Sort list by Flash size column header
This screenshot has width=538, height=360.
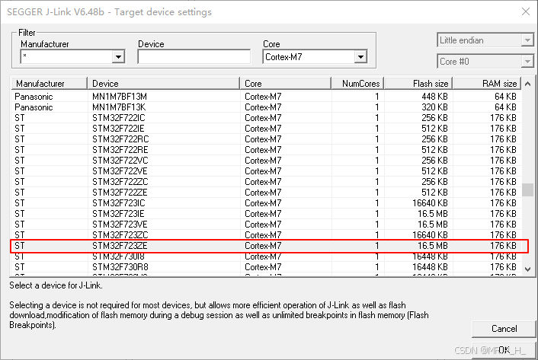tap(418, 84)
